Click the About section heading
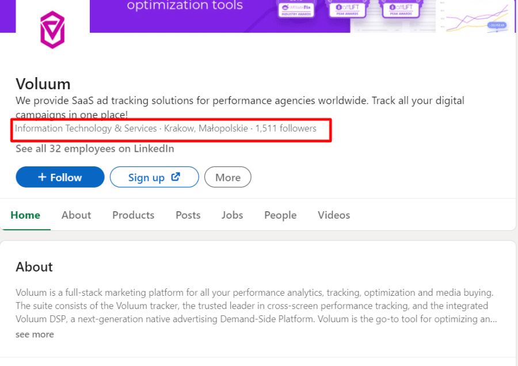Viewport: 518px width, 366px height. click(x=35, y=267)
